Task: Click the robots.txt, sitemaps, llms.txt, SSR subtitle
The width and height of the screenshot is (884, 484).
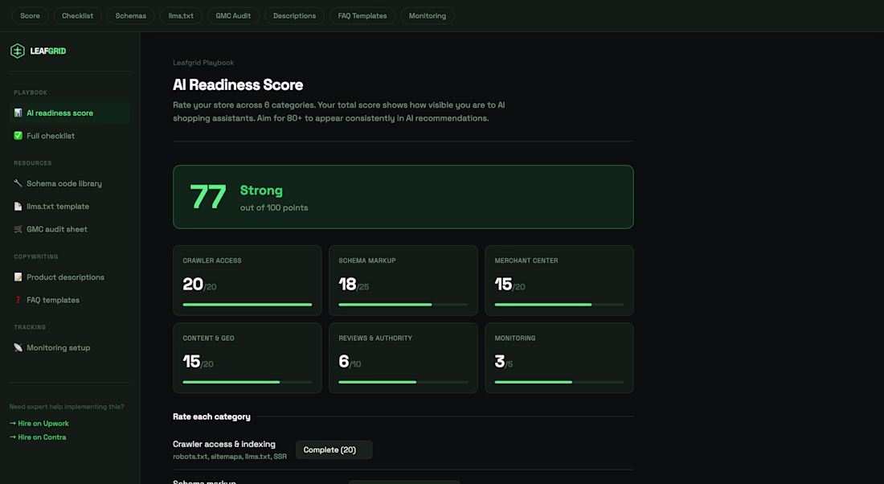Action: click(230, 457)
